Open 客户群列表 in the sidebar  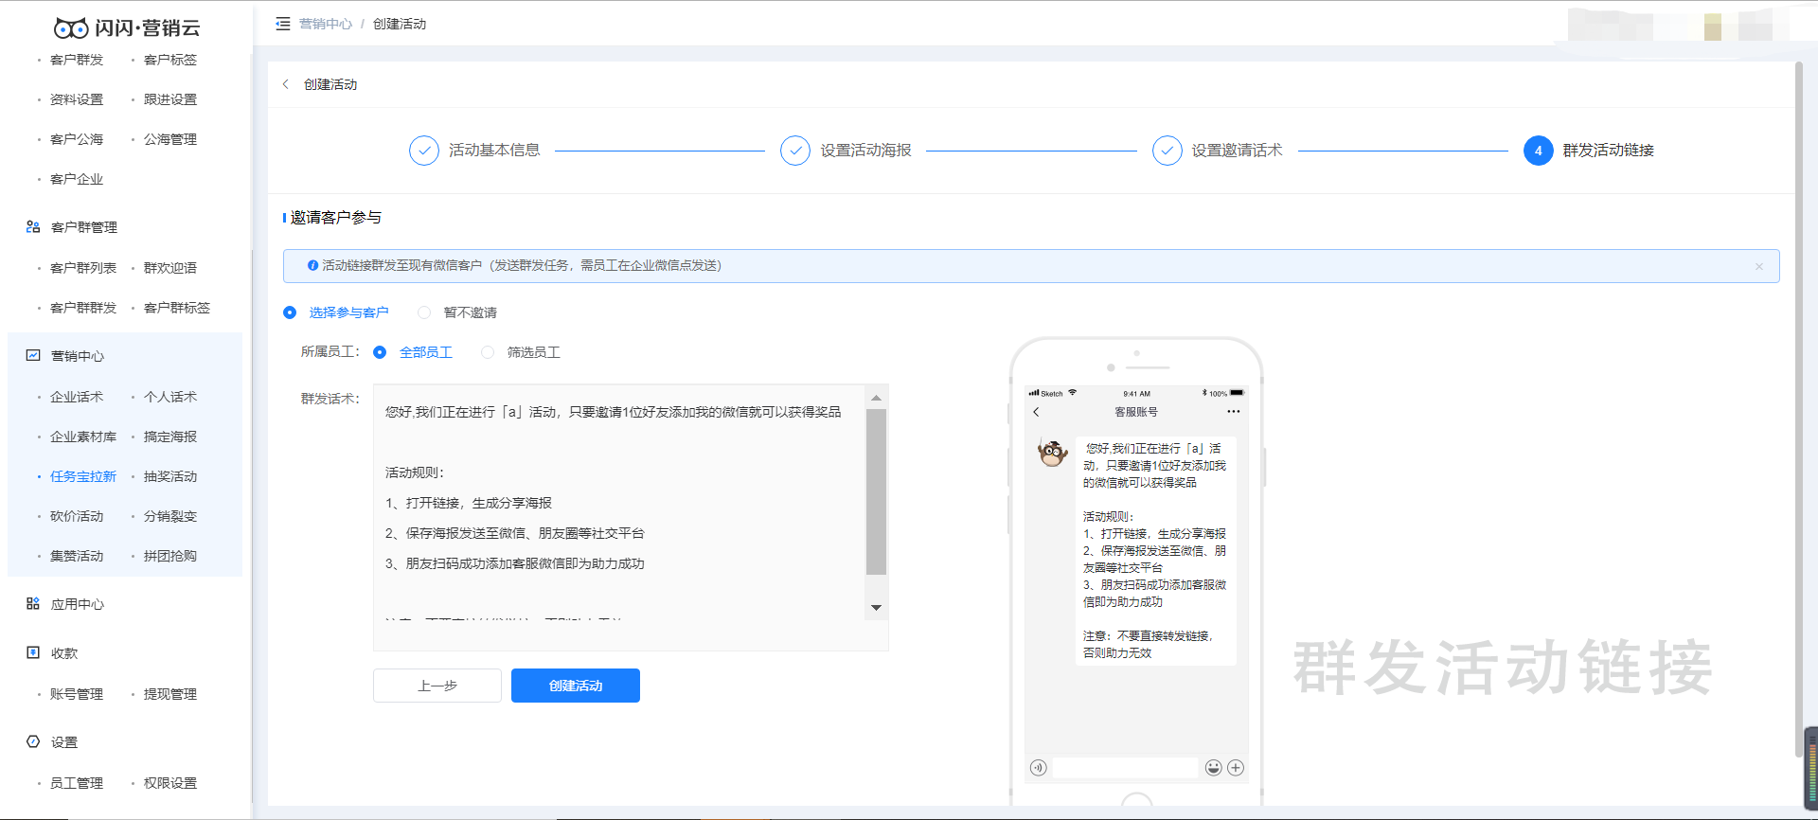[83, 268]
